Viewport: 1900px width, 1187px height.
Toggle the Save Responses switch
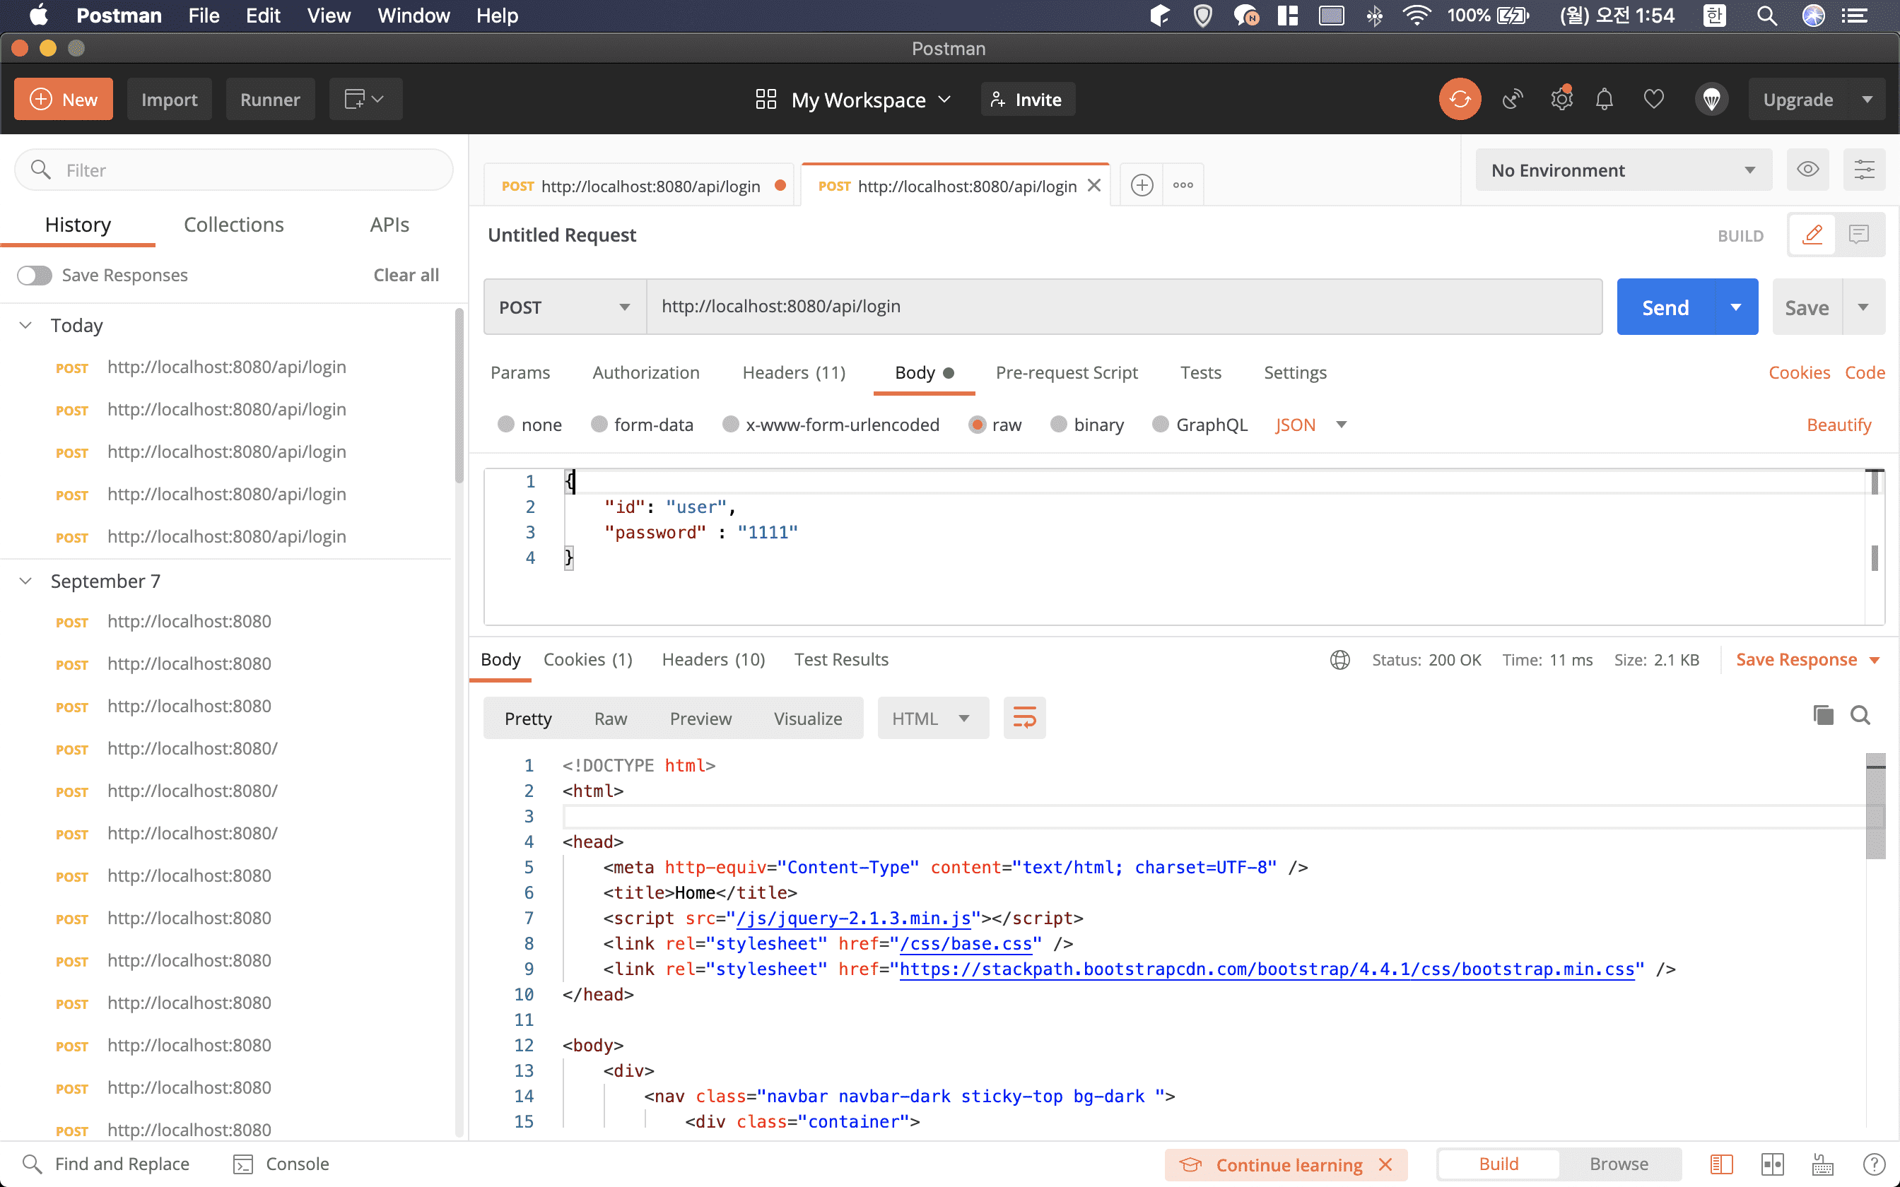(x=35, y=275)
